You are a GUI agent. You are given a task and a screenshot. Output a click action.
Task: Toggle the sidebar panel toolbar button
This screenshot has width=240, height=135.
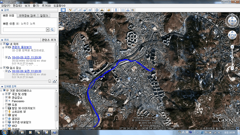pos(63,10)
